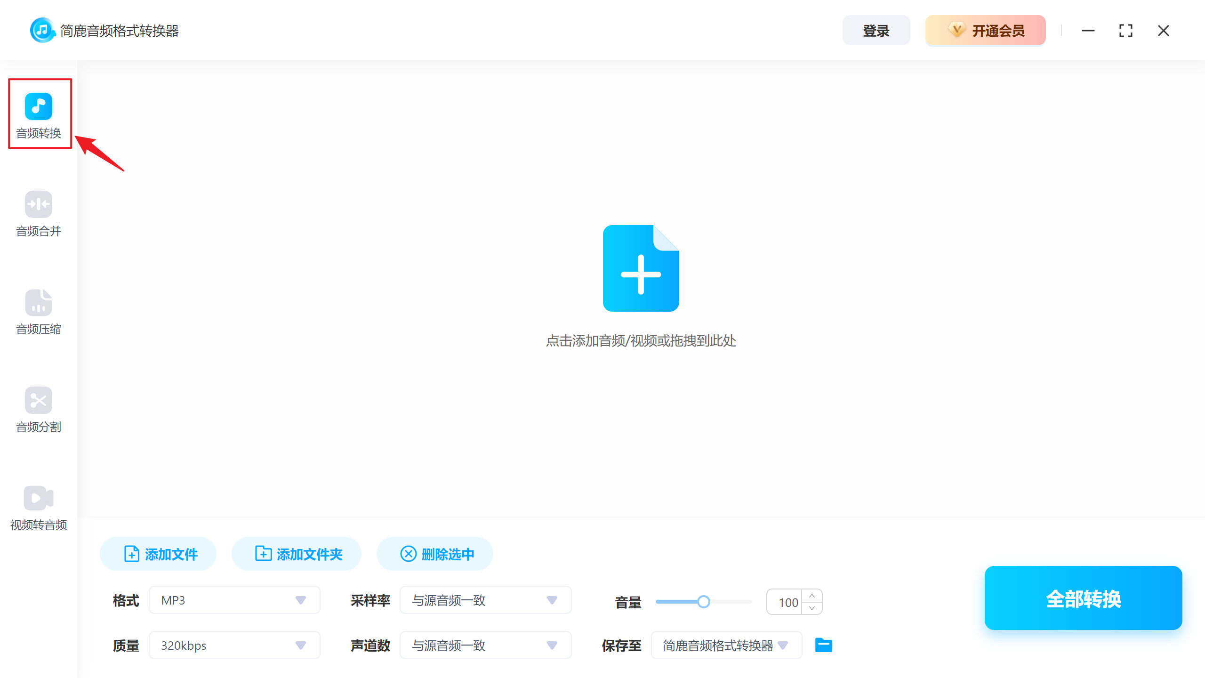Select the 视频转音频 video-to-audio tool
This screenshot has width=1205, height=678.
39,508
